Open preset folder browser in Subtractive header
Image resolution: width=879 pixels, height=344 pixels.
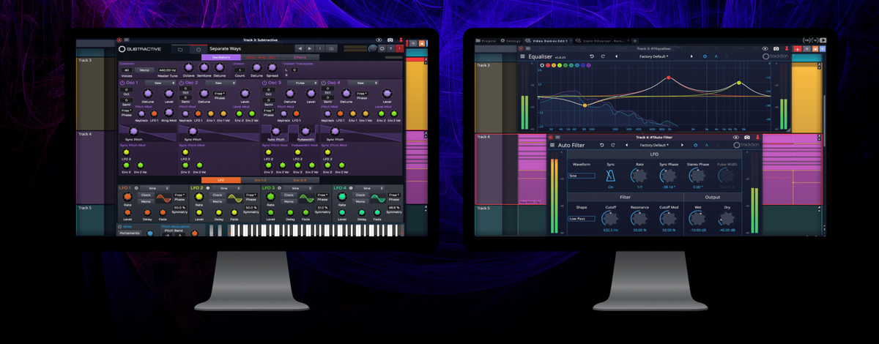coord(180,49)
